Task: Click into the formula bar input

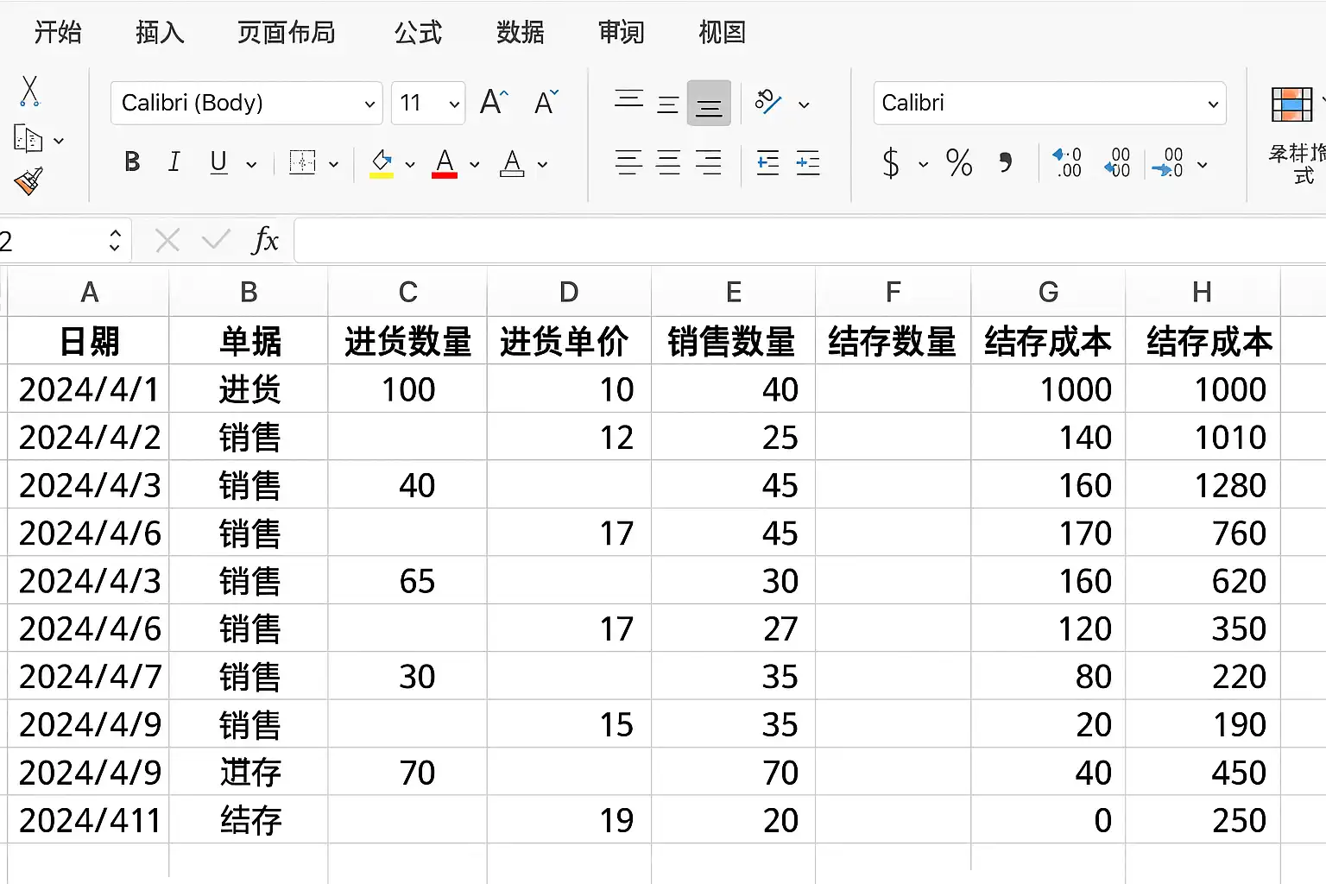Action: pyautogui.click(x=803, y=241)
